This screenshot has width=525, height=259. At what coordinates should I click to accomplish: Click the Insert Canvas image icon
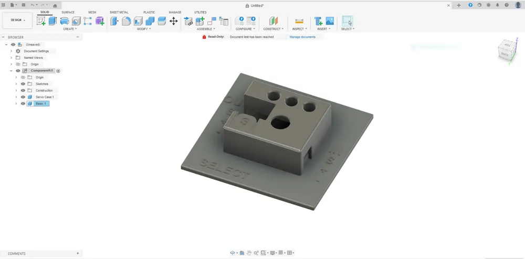330,21
